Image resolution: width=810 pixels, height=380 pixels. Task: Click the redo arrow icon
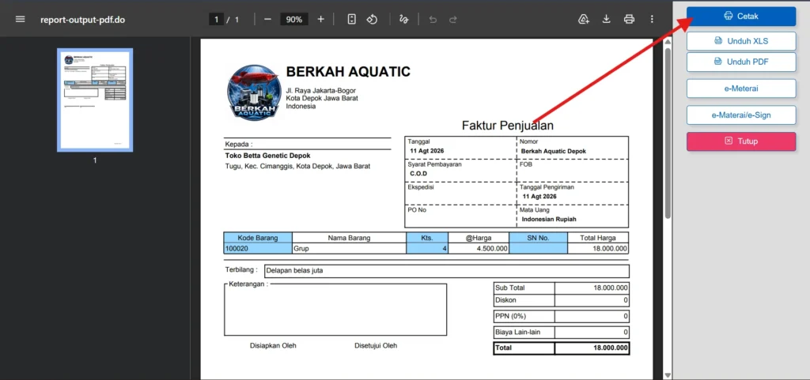[453, 20]
